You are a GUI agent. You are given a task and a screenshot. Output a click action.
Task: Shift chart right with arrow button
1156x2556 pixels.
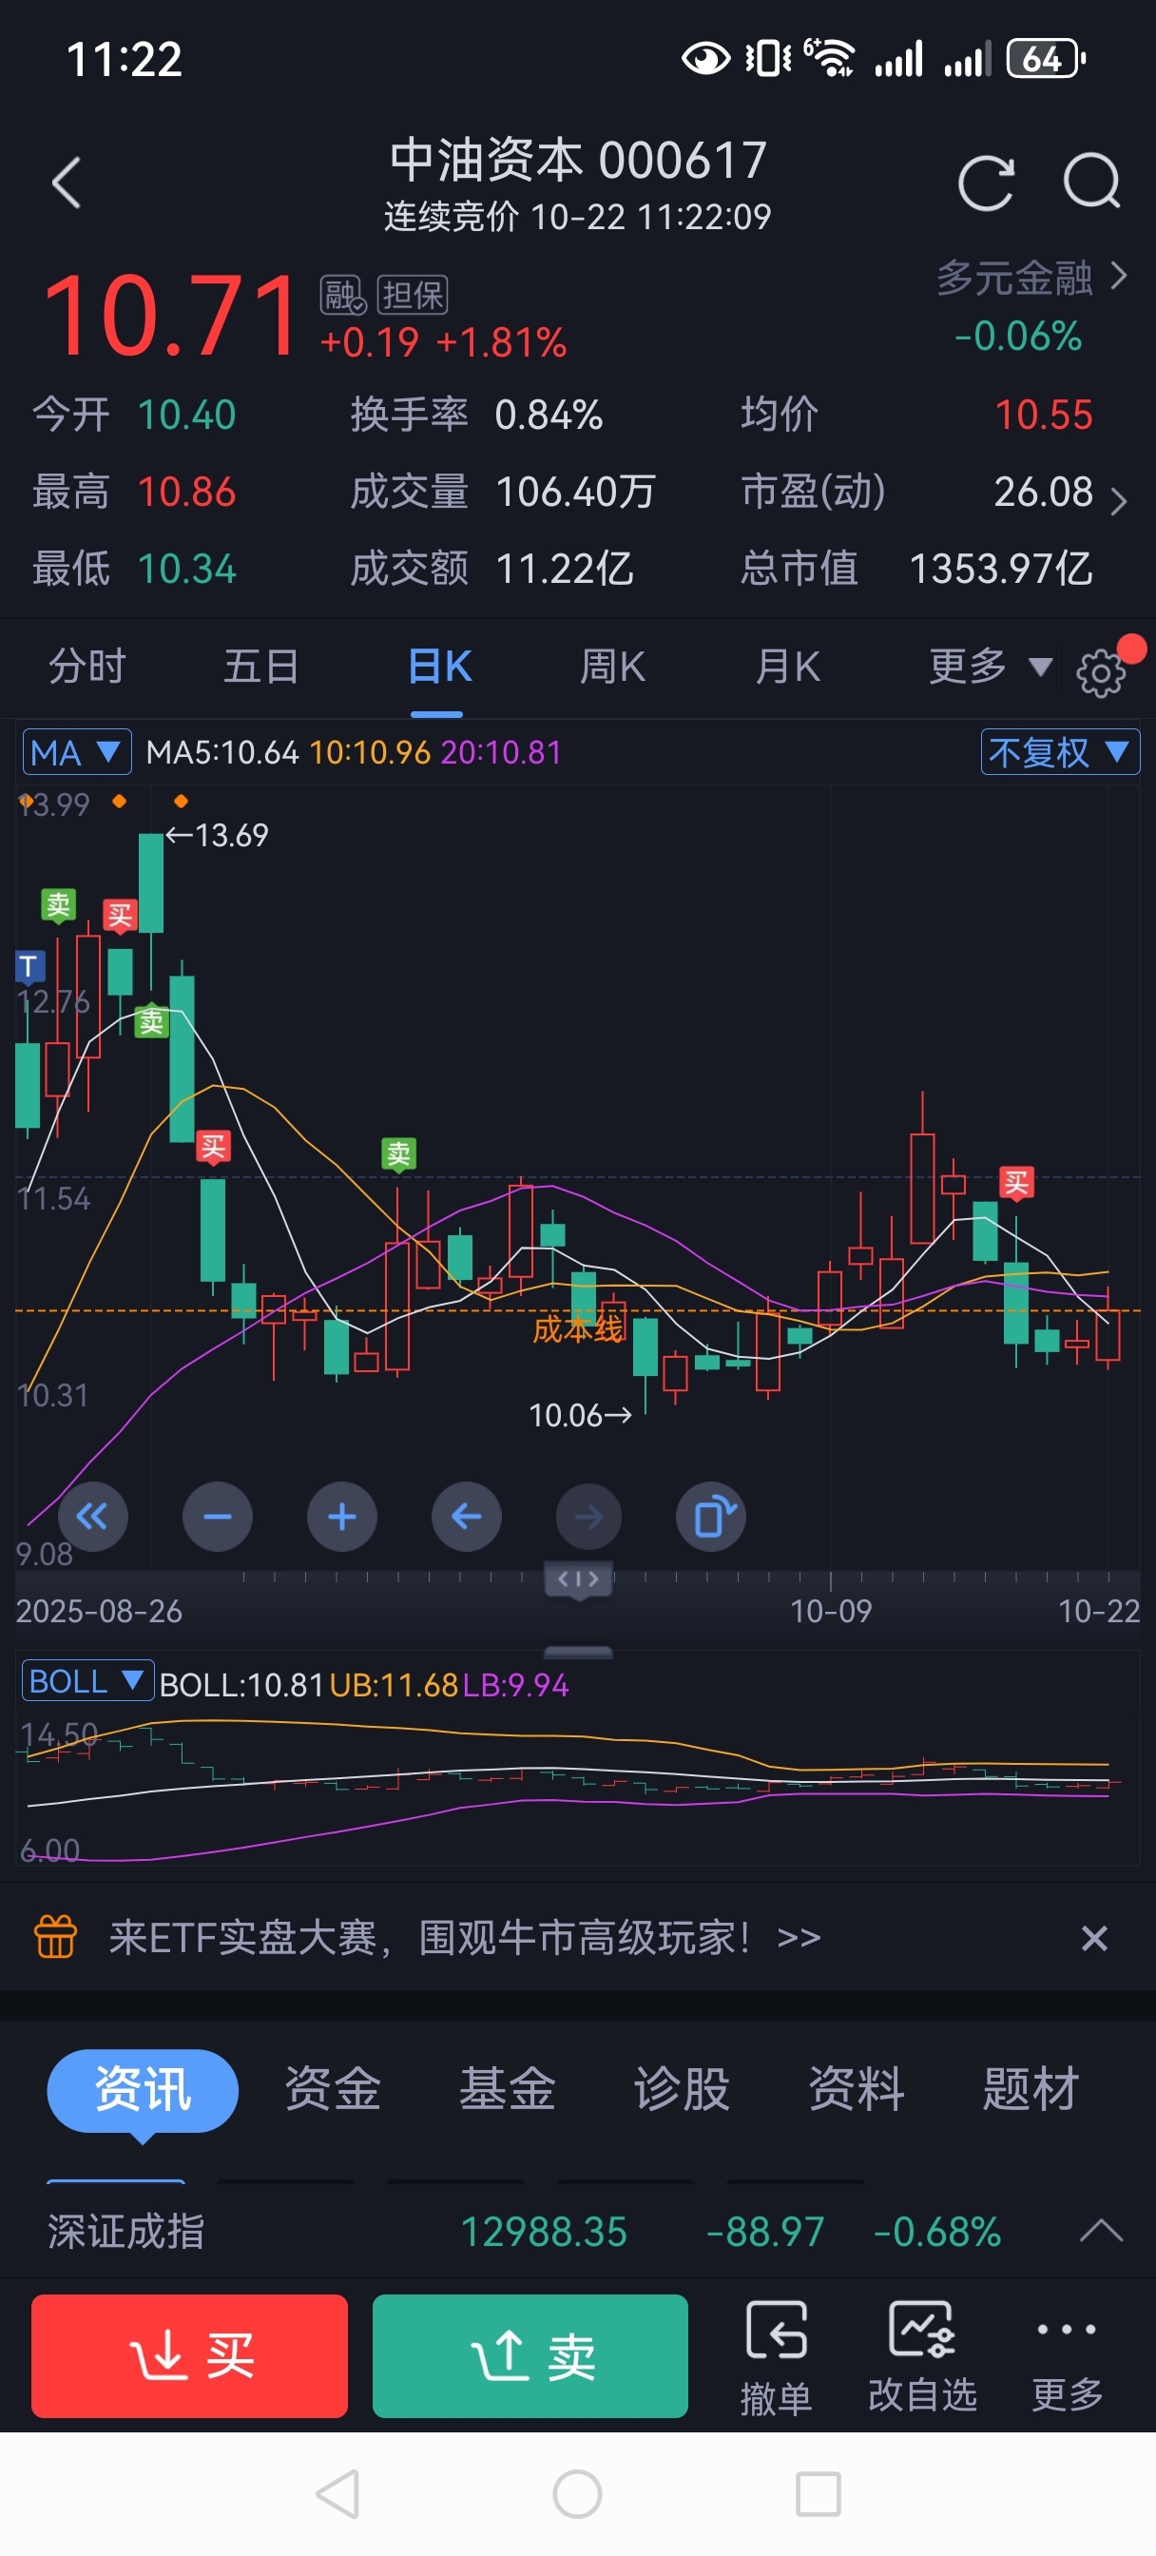click(x=589, y=1515)
